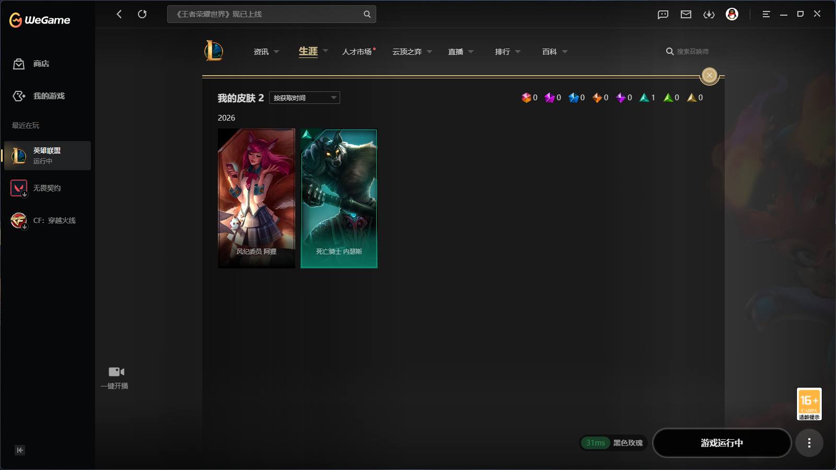
Task: Open the 云顶之弈 tab
Action: coord(408,52)
